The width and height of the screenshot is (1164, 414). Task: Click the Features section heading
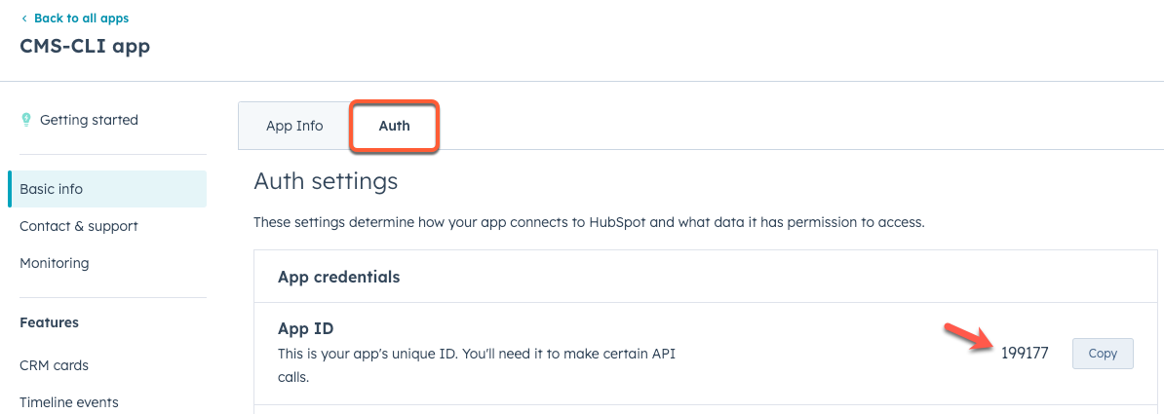(49, 322)
